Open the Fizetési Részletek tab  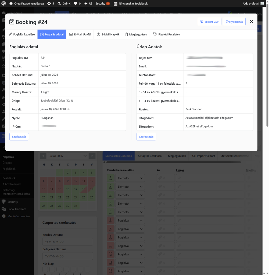166,34
